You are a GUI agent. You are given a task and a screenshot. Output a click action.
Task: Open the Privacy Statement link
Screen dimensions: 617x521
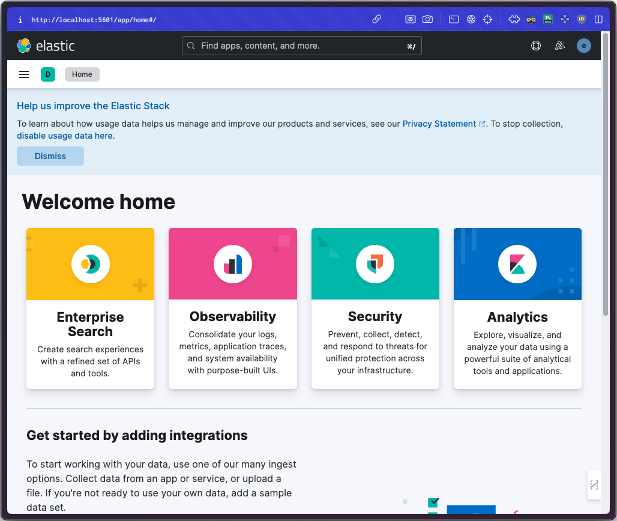point(444,124)
